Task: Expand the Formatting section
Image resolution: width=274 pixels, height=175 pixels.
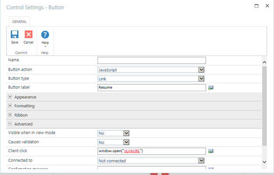Action: click(10, 106)
